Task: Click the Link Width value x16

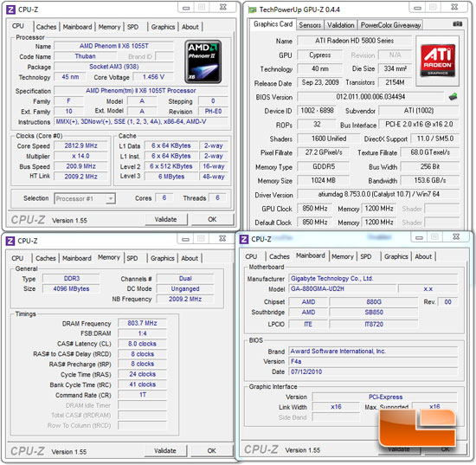Action: [x=336, y=407]
